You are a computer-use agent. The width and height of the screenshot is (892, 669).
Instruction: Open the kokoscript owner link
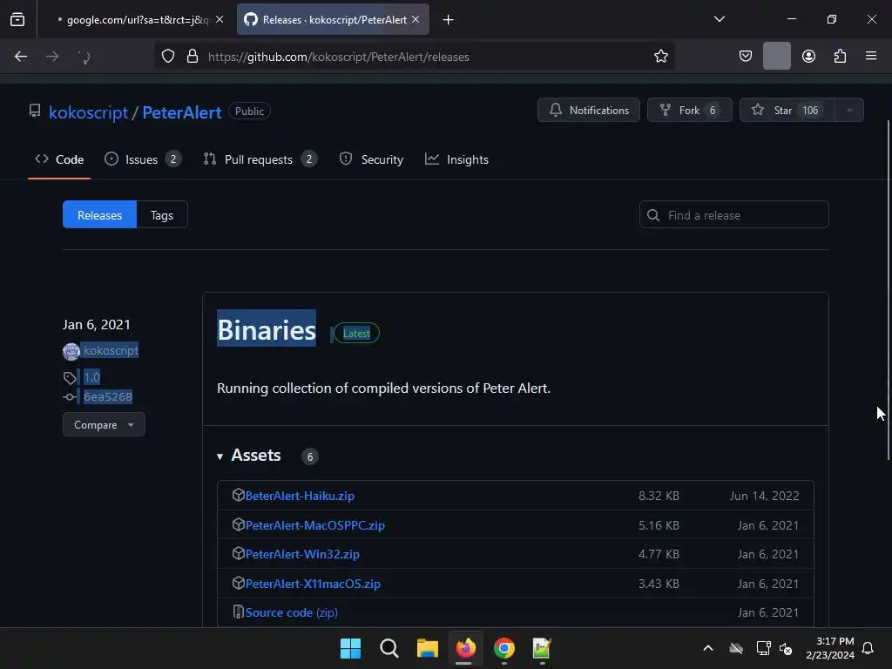[x=88, y=112]
